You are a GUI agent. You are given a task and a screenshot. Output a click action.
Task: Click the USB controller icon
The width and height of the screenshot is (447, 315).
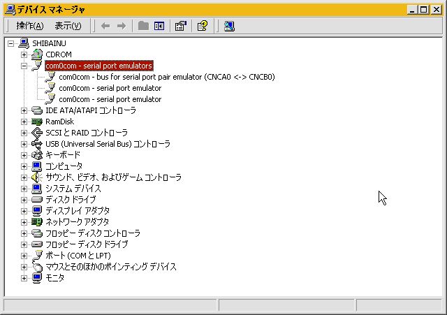tap(37, 144)
